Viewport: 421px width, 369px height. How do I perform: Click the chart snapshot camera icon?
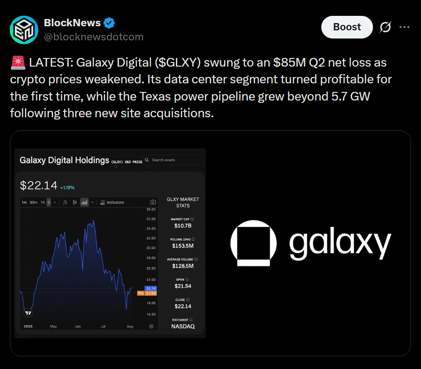click(x=153, y=202)
